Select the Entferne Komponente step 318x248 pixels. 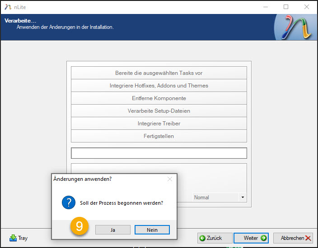tap(159, 98)
